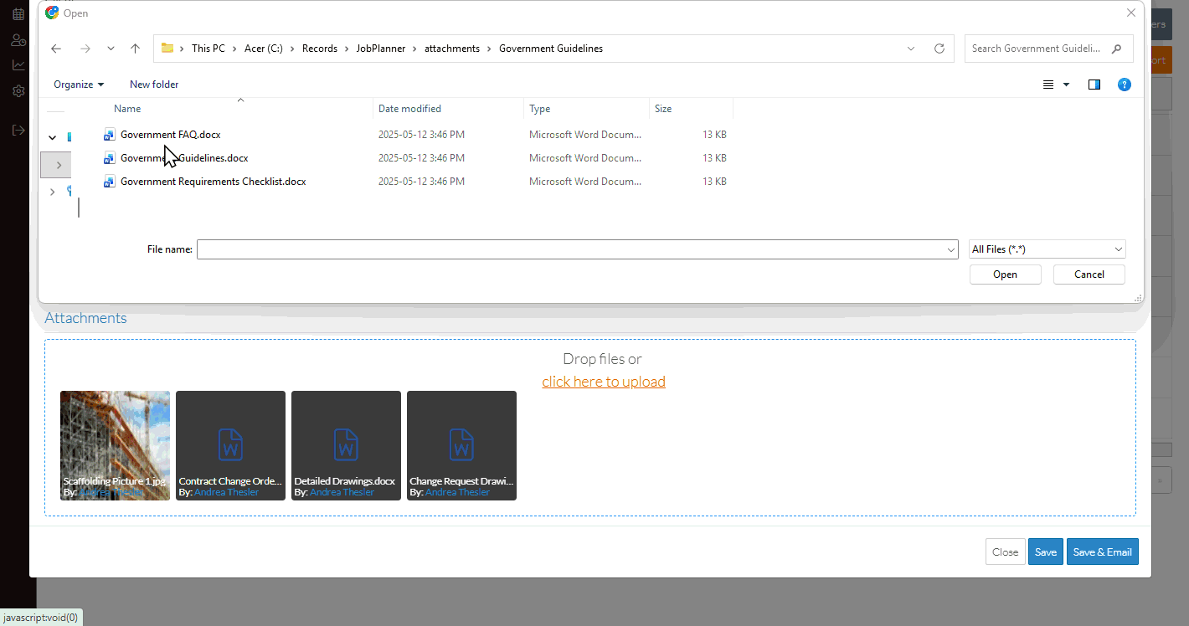Jump to the Records folder breadcrumb
Screen dimensions: 1189x626
(320, 49)
